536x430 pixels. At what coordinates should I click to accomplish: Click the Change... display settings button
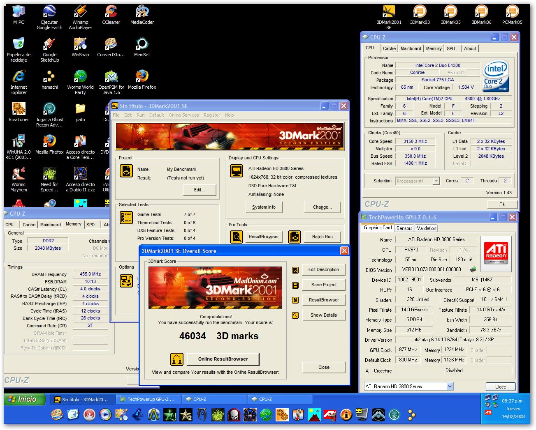[322, 207]
